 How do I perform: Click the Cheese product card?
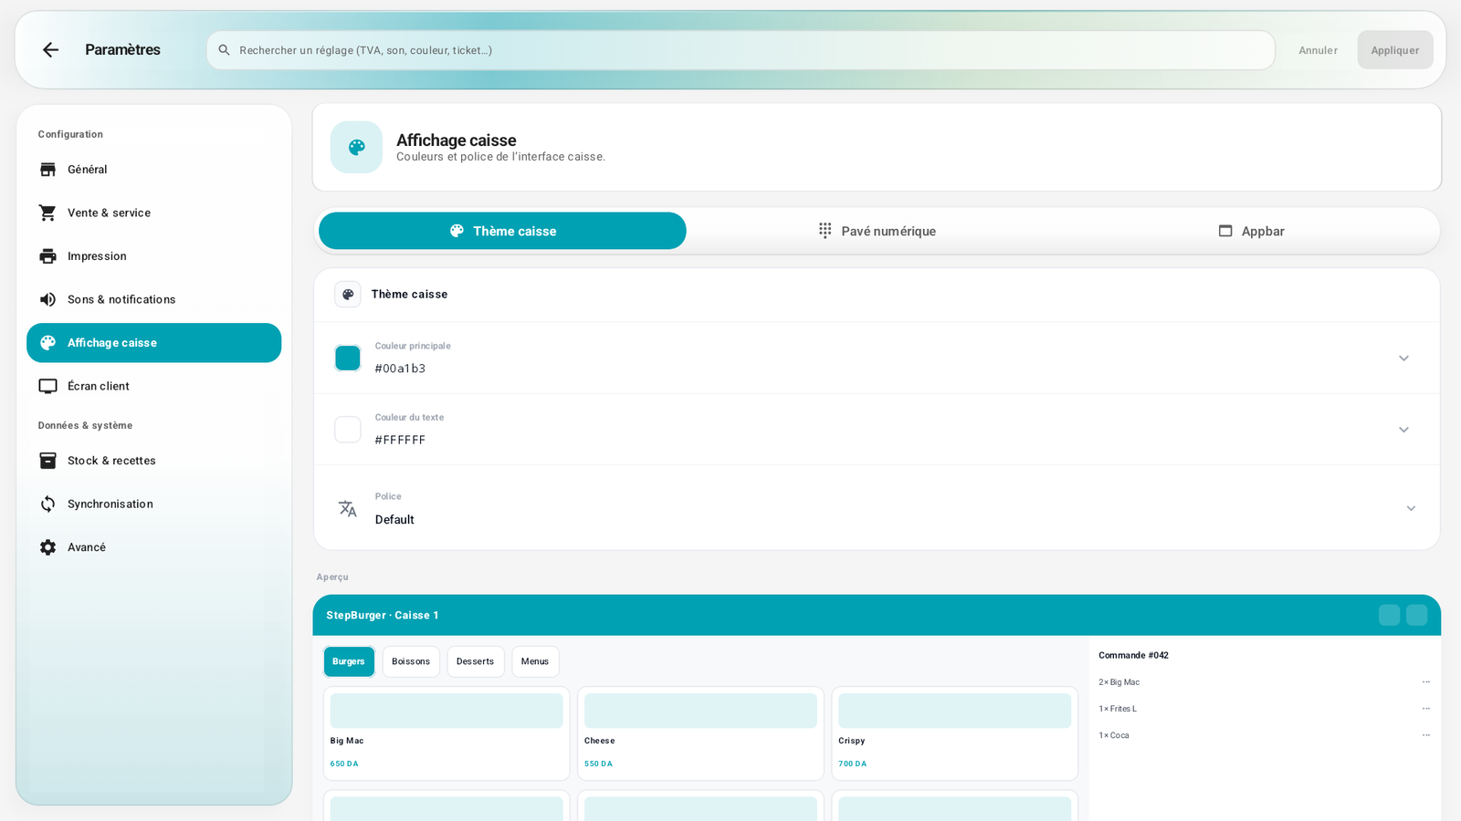[700, 733]
